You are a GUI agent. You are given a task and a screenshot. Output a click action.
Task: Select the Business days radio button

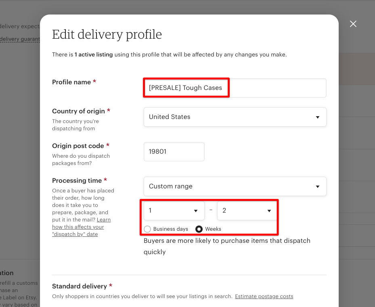pyautogui.click(x=147, y=229)
